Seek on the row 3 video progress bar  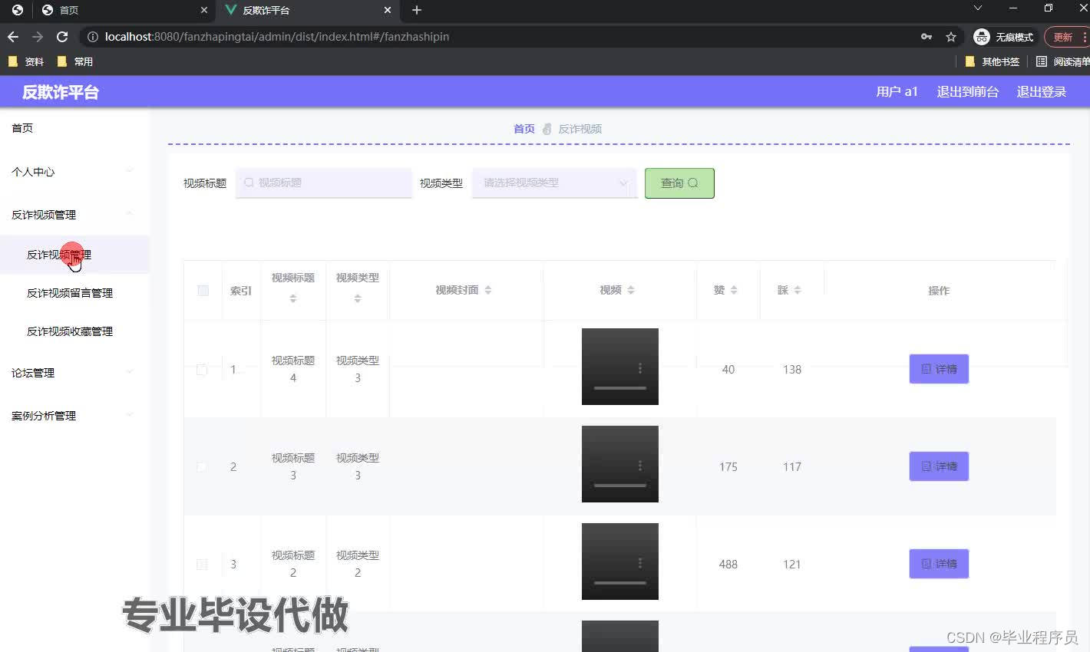pos(620,583)
